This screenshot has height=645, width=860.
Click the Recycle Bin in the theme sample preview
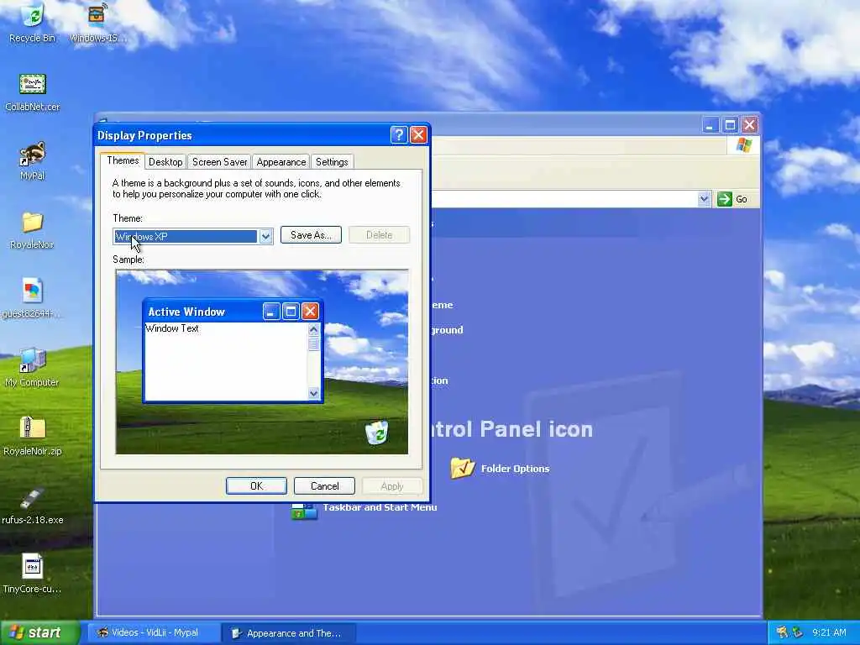coord(377,433)
